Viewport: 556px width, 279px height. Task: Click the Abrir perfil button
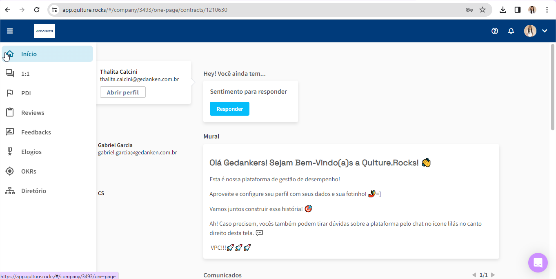[x=122, y=92]
